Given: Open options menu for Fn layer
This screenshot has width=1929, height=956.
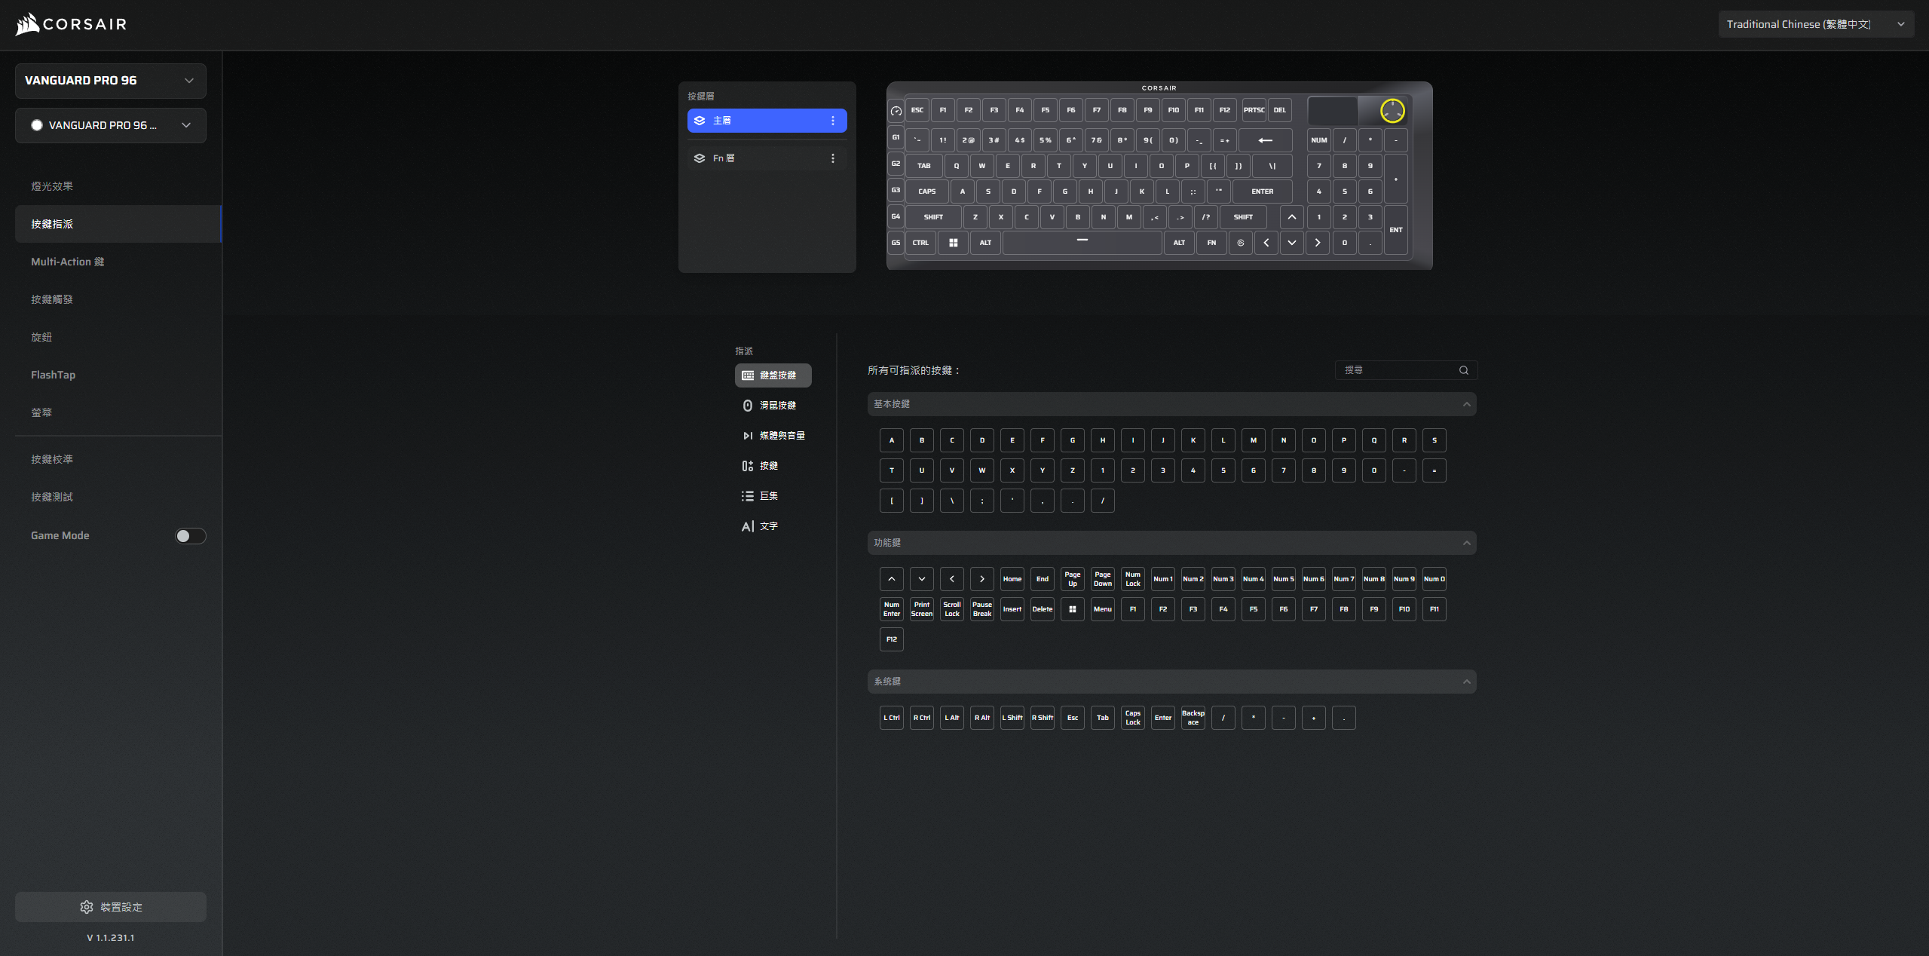Looking at the screenshot, I should click(x=832, y=158).
